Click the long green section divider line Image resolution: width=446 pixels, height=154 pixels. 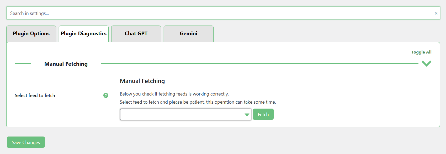point(259,63)
